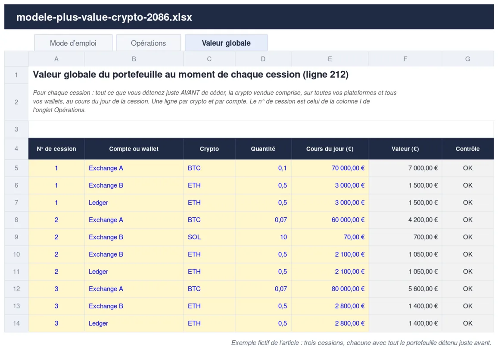The width and height of the screenshot is (498, 351).
Task: Click the '4 200,00 €' value cell
Action: coord(405,220)
